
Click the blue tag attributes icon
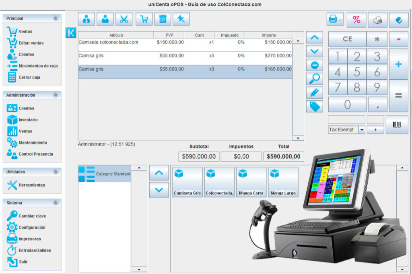[x=314, y=106]
